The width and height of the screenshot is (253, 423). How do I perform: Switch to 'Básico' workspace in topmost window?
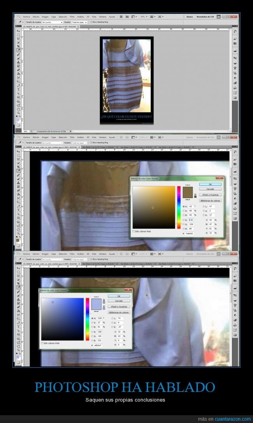[190, 17]
